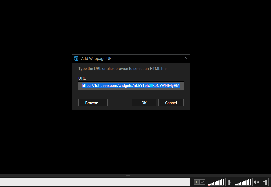
Task: Confirm the URL with OK
Action: [x=144, y=103]
